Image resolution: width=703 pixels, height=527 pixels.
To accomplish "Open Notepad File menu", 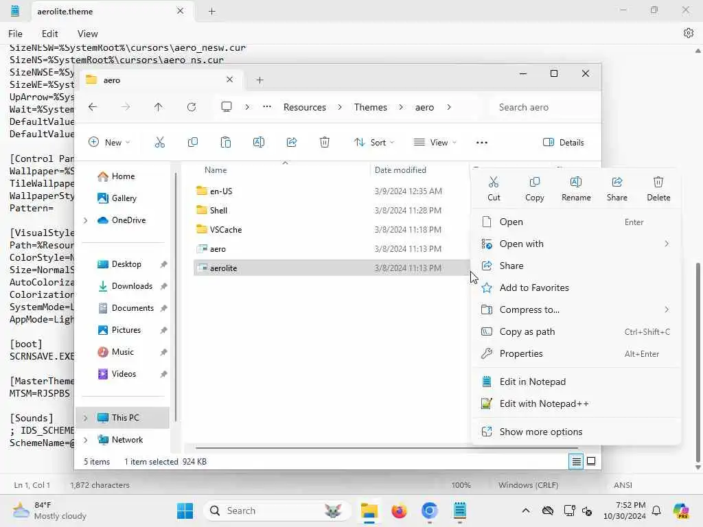I will [15, 34].
